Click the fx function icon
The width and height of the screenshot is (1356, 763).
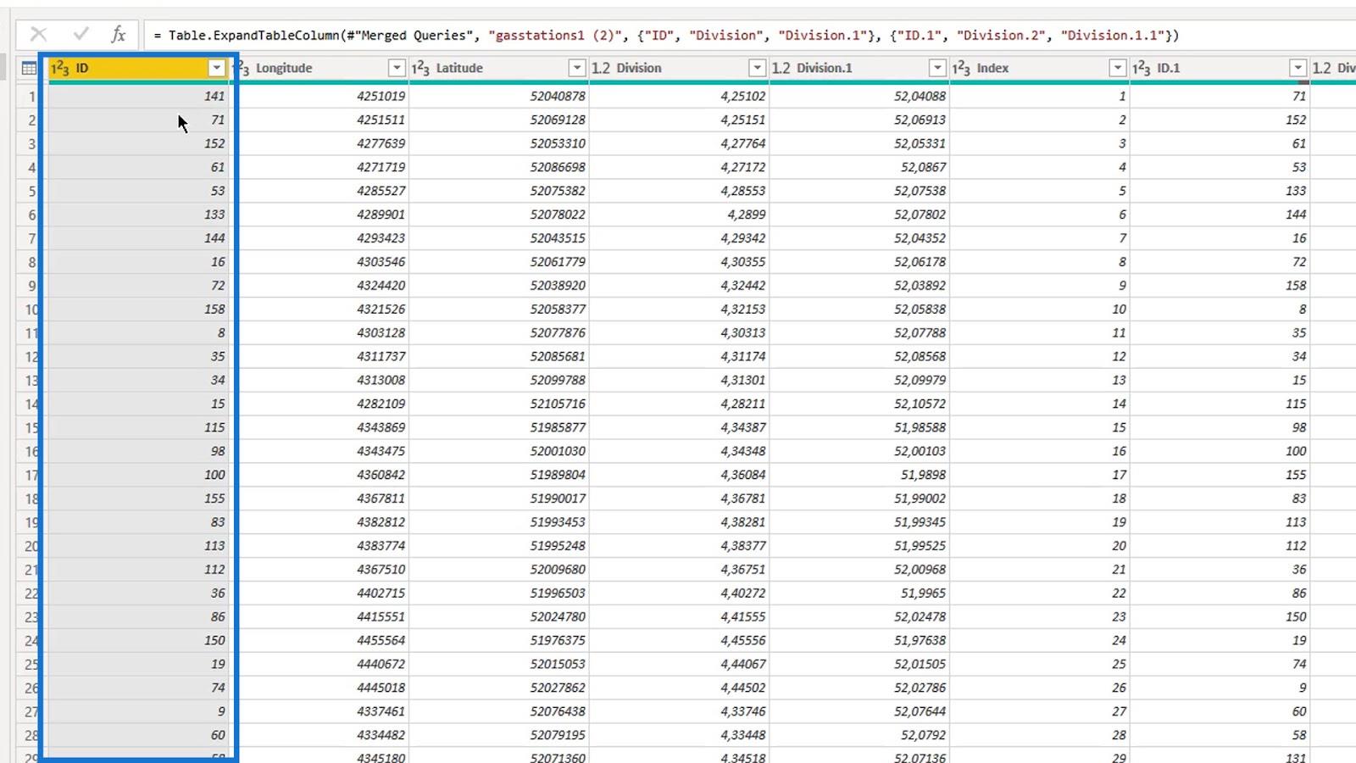tap(119, 34)
